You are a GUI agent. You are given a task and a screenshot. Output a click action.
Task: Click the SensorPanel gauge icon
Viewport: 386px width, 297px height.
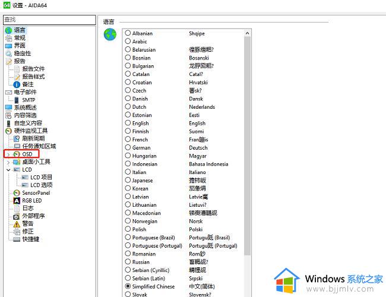coord(17,193)
